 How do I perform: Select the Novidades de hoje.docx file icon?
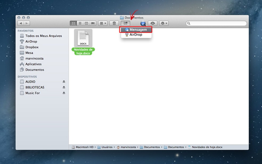pyautogui.click(x=83, y=38)
